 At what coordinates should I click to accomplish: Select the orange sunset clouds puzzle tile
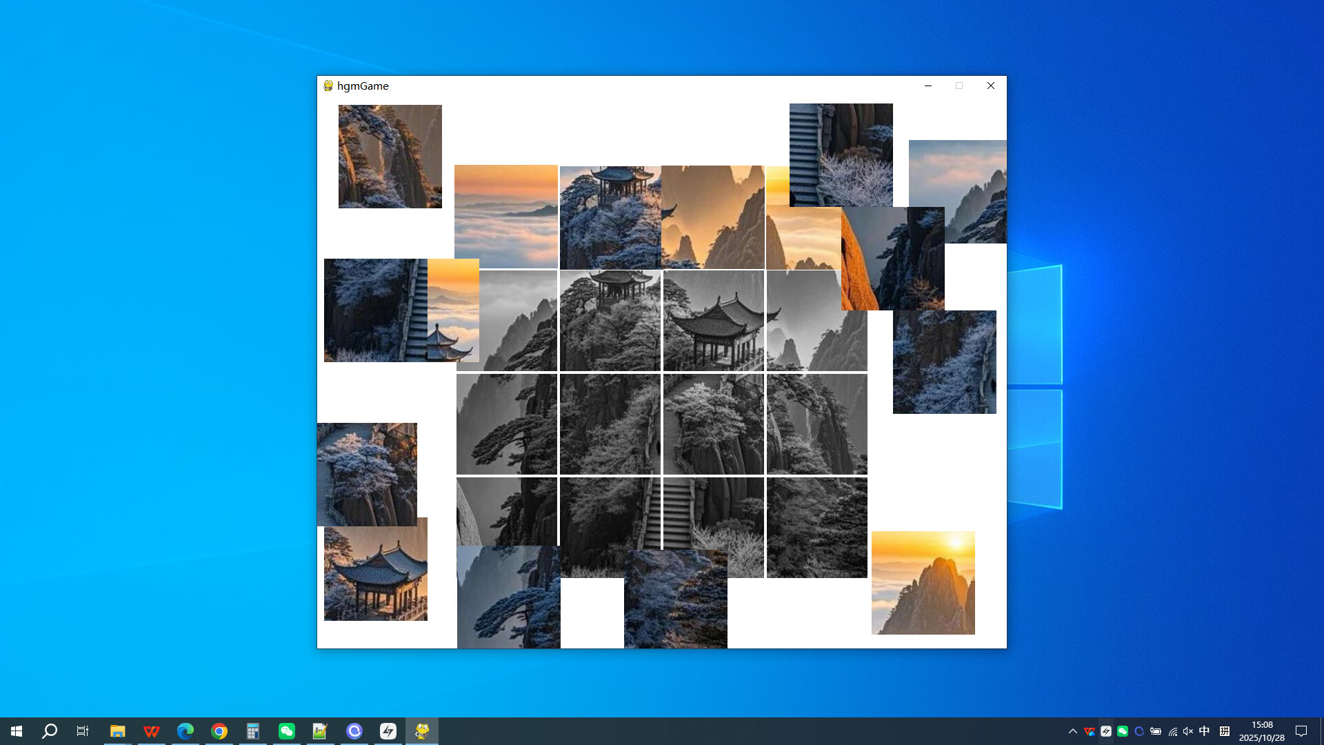(x=506, y=217)
